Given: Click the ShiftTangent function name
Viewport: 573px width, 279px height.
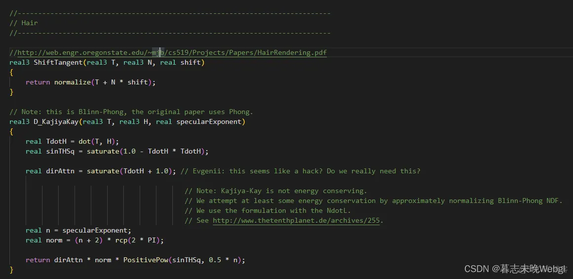Looking at the screenshot, I should pos(58,63).
